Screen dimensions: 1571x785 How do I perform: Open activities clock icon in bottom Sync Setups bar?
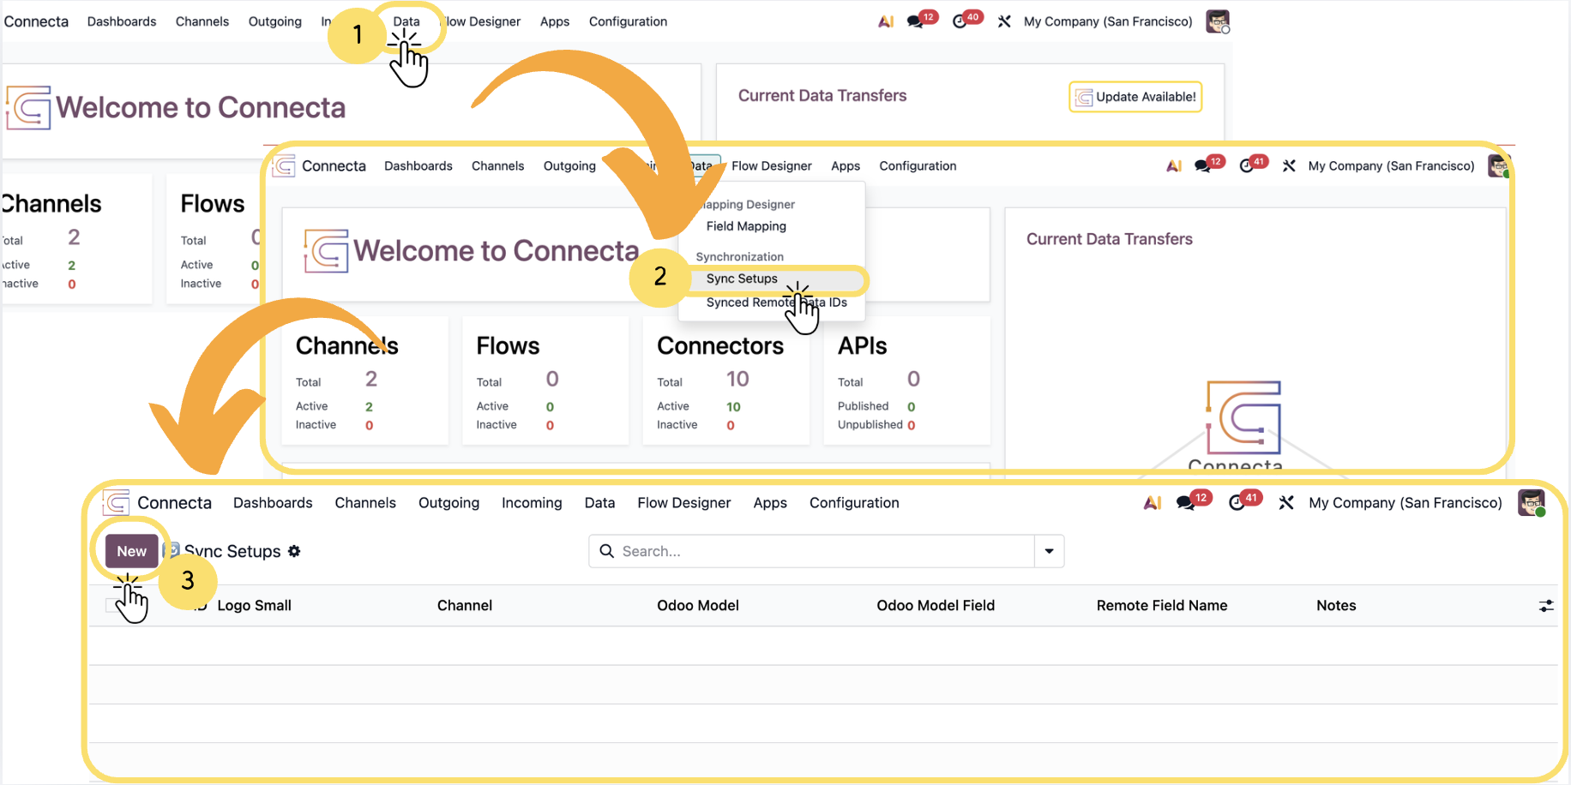pyautogui.click(x=1237, y=503)
